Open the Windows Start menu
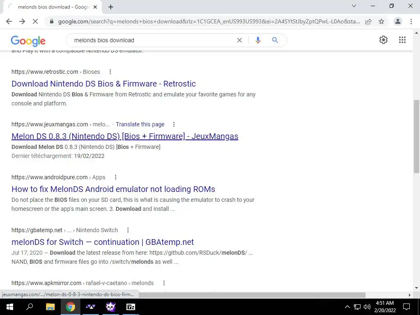This screenshot has height=315, width=420. tap(10, 307)
